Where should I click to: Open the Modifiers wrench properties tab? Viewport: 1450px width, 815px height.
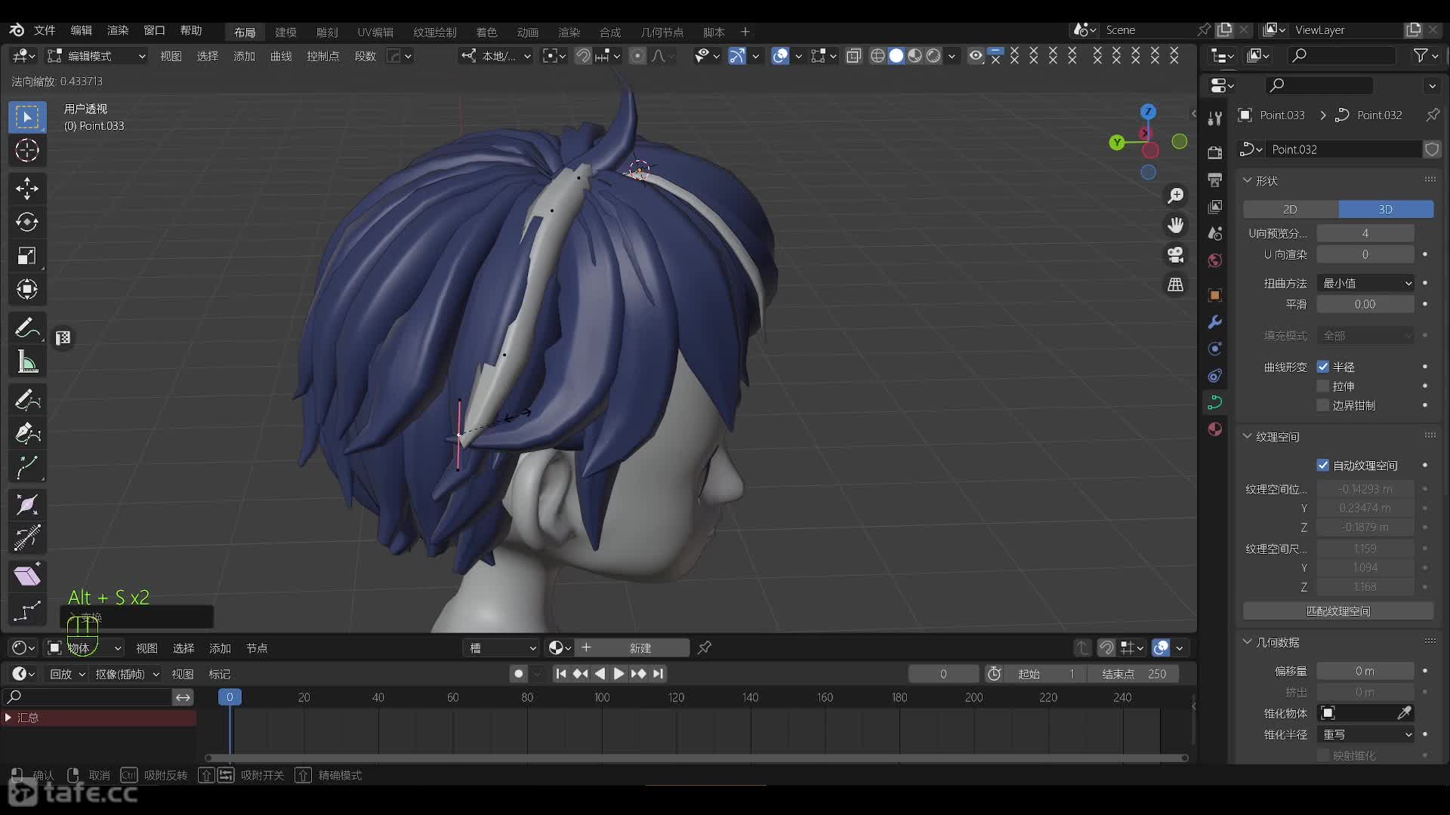(x=1215, y=322)
